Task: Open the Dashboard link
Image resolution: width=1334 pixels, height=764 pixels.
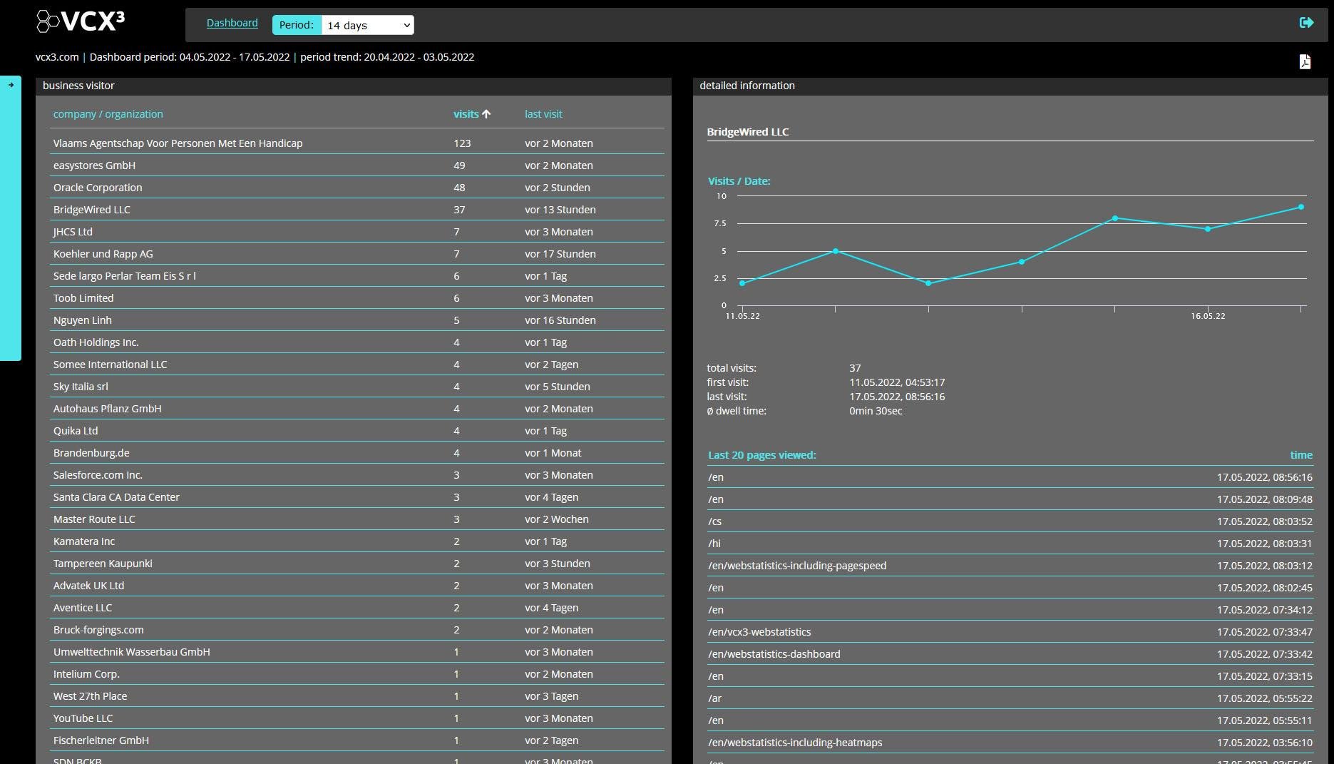Action: pyautogui.click(x=232, y=23)
